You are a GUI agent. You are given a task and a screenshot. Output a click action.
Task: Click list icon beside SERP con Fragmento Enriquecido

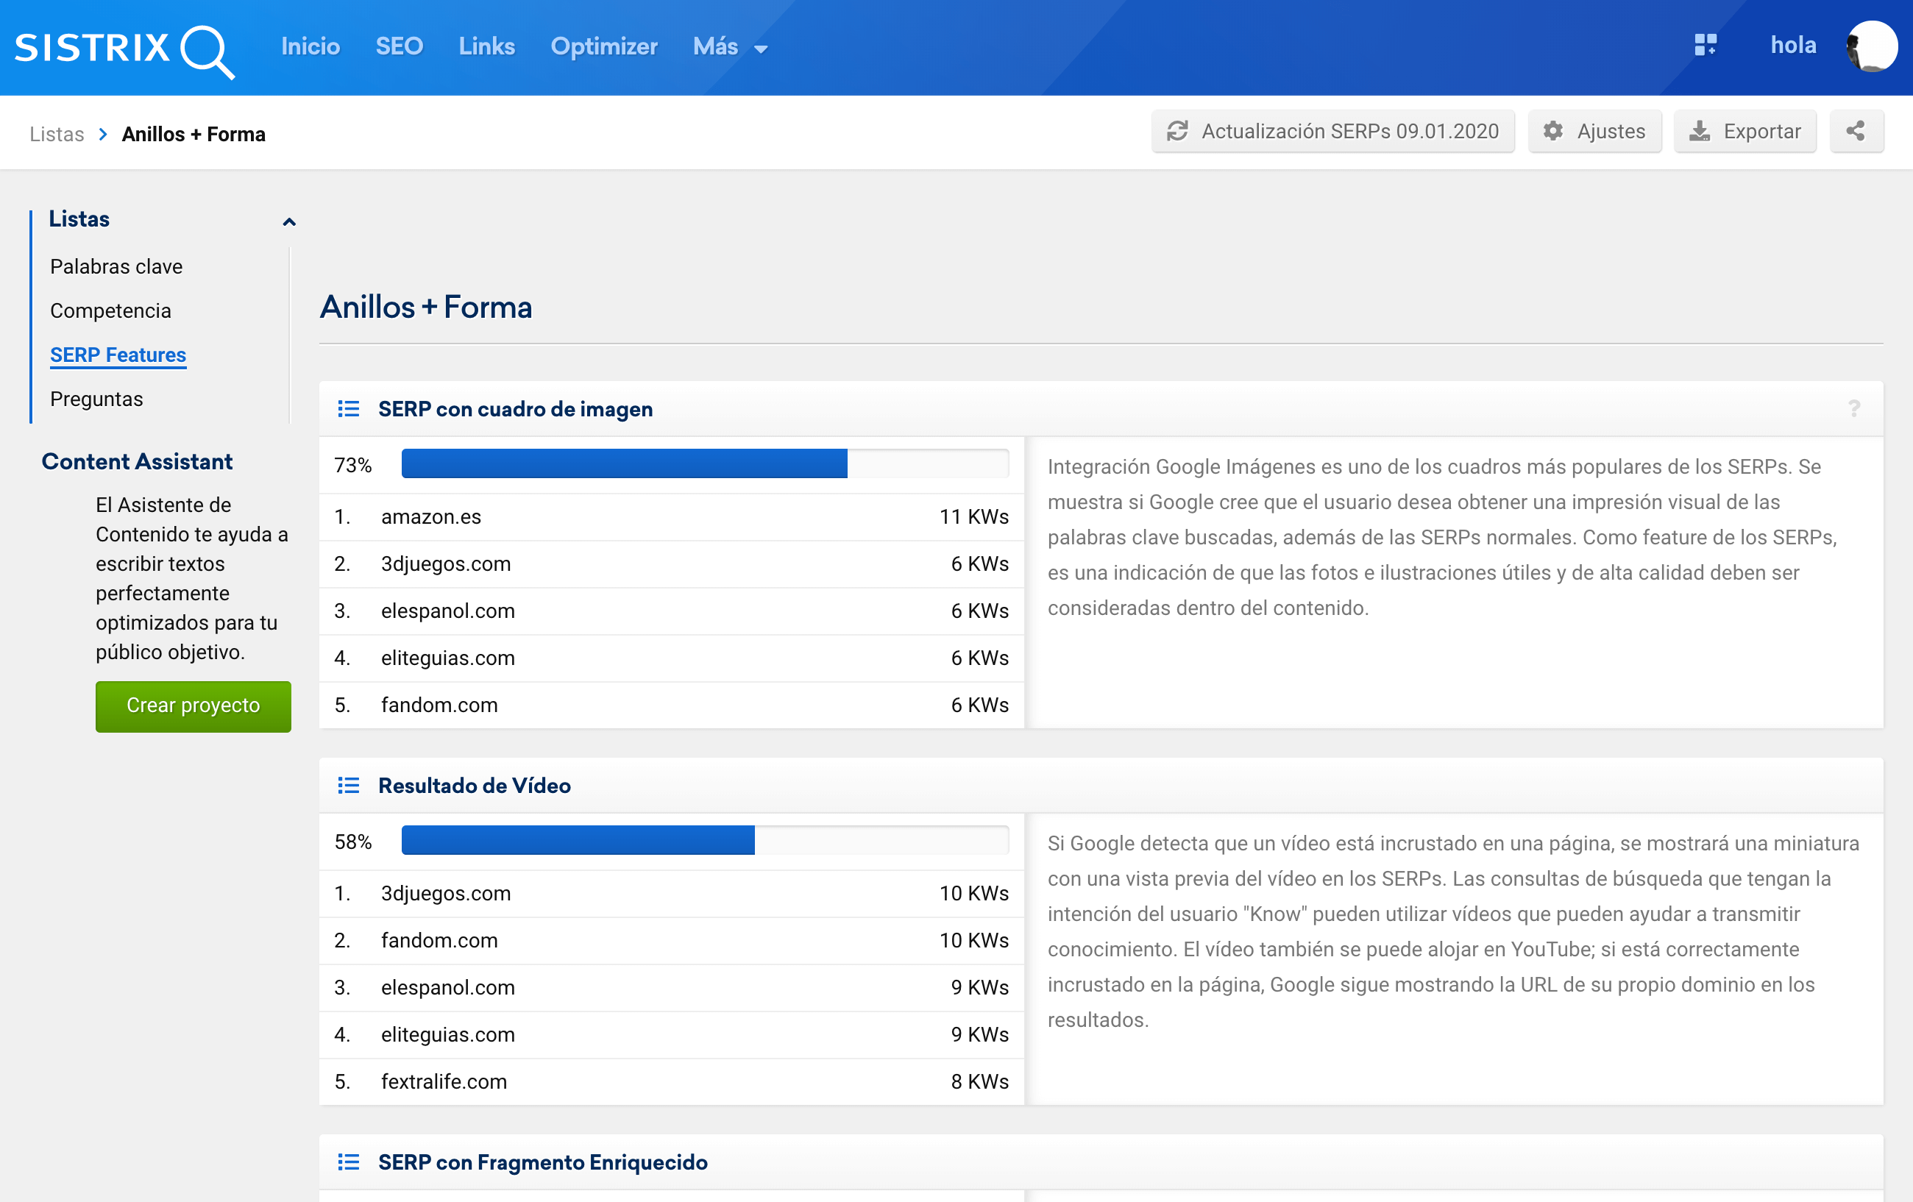(348, 1162)
